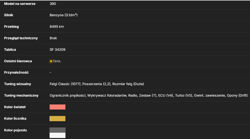Select the white lower Kolor pojazdu swatch
Image resolution: width=250 pixels, height=139 pixels.
pyautogui.click(x=57, y=135)
